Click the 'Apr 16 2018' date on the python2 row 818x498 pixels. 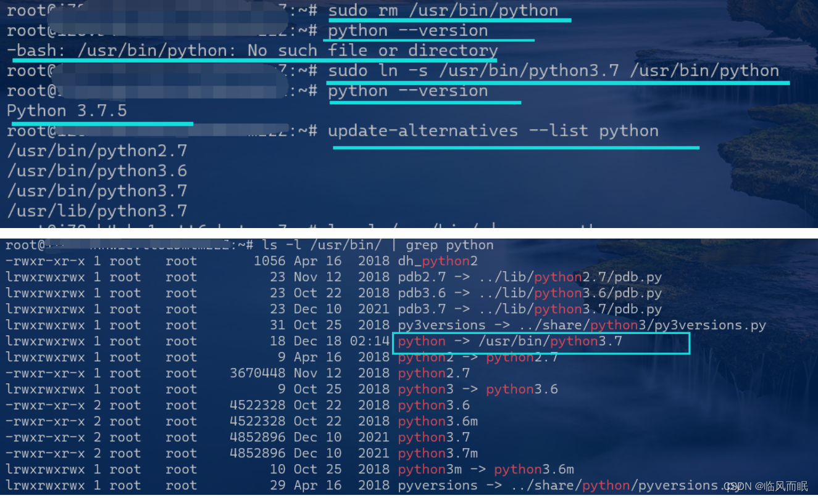tap(341, 357)
